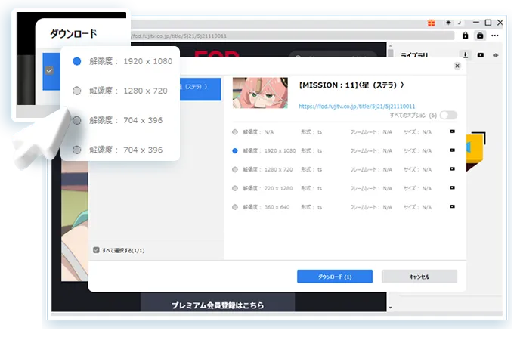
Task: Click the browser address bar URL
Action: pos(180,36)
